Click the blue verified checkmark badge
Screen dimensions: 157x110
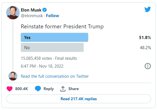click(x=45, y=10)
